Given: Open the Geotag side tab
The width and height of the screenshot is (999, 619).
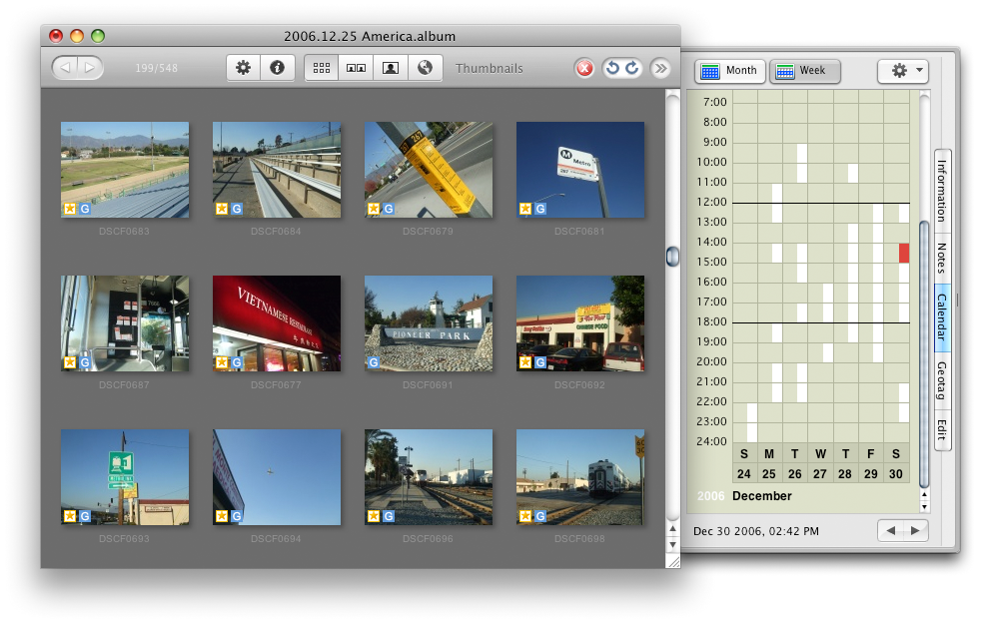Looking at the screenshot, I should coord(942,380).
